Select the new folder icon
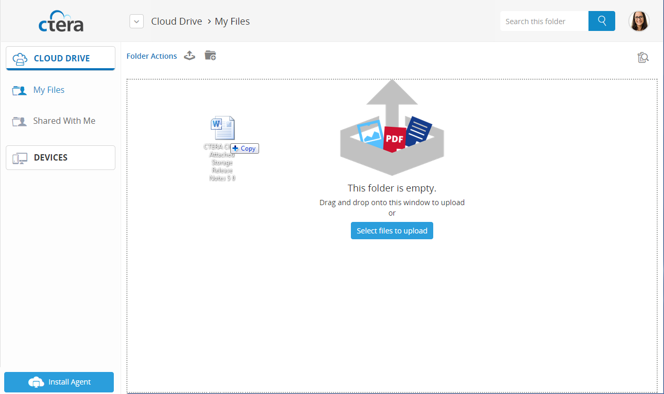The height and width of the screenshot is (394, 664). tap(210, 55)
